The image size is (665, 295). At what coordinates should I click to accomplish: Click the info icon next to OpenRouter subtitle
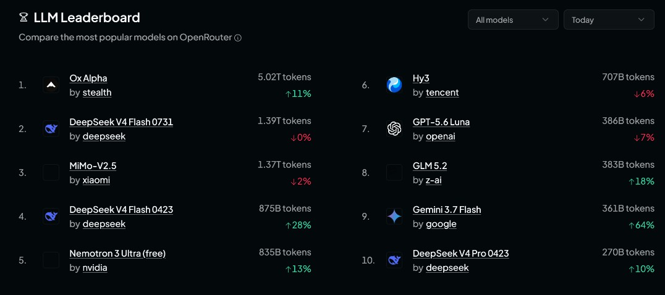(238, 38)
